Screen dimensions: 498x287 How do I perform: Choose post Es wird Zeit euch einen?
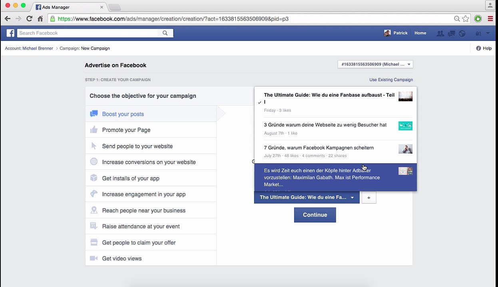(336, 177)
